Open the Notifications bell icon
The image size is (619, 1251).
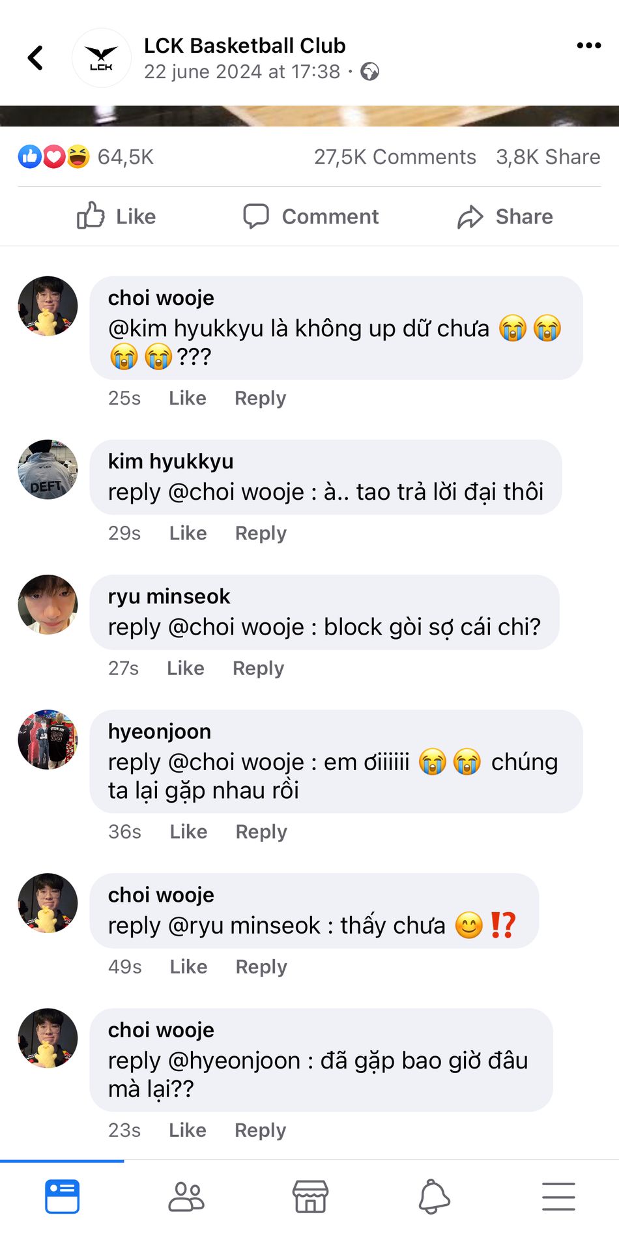pyautogui.click(x=434, y=1197)
